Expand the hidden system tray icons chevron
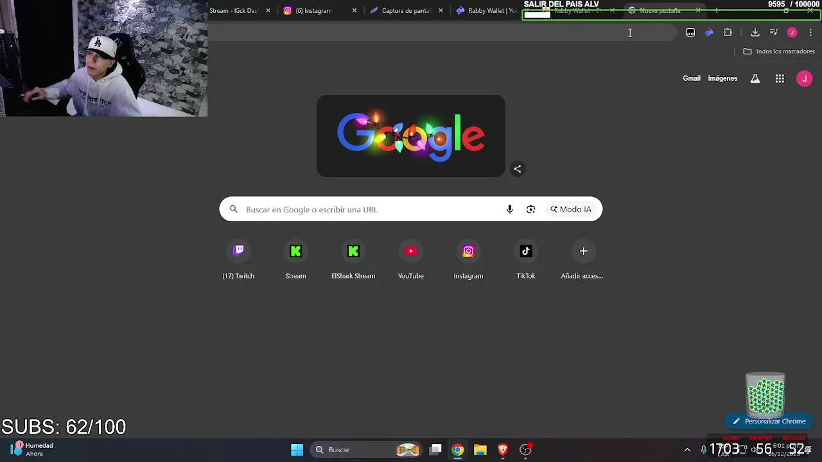The width and height of the screenshot is (822, 462). point(687,450)
